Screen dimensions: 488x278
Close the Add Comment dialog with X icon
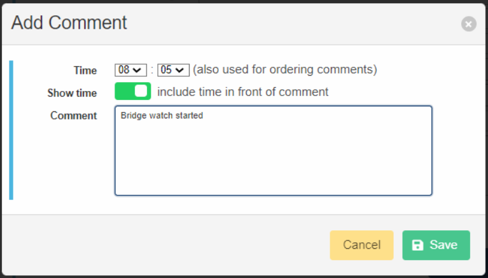coord(469,24)
